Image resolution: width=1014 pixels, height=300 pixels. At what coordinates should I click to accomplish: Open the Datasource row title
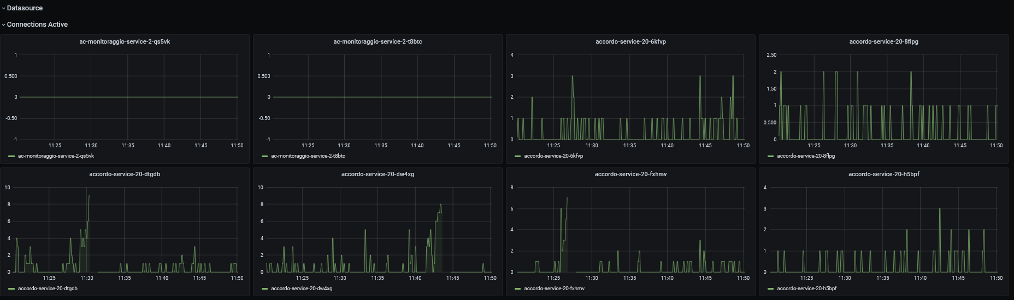(x=25, y=8)
